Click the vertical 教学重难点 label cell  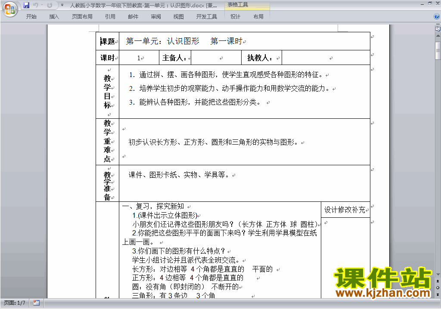pyautogui.click(x=107, y=142)
